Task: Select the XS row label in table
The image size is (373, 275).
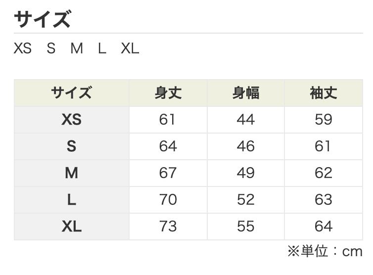Action: coord(71,120)
